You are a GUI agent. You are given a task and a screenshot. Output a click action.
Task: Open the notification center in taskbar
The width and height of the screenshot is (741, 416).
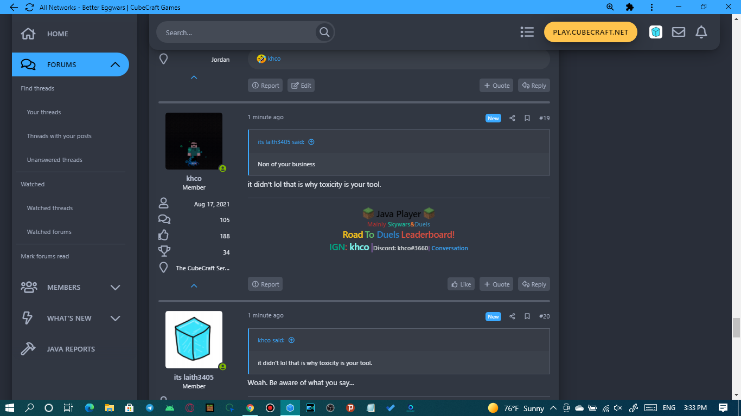tap(723, 408)
